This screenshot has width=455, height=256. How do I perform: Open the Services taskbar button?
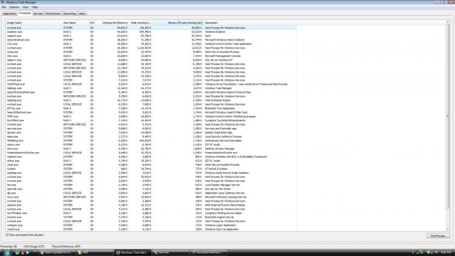[x=170, y=252]
